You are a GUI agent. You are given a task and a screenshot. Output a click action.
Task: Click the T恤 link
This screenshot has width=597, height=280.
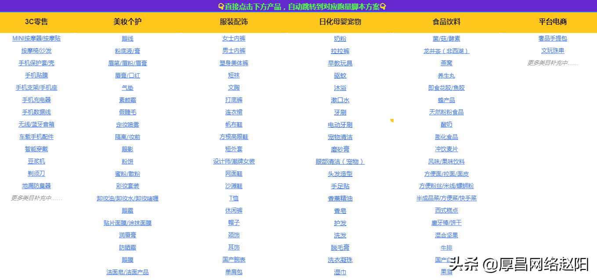[x=234, y=198]
